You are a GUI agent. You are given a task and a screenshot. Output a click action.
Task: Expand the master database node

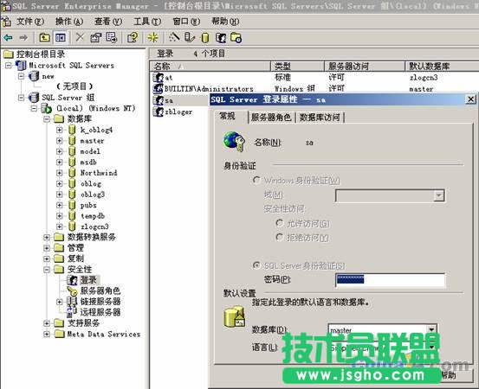[60, 141]
